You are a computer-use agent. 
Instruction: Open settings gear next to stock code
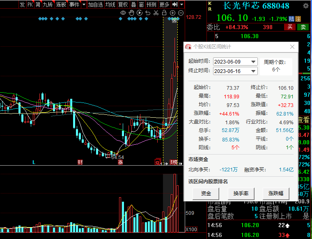(305, 6)
